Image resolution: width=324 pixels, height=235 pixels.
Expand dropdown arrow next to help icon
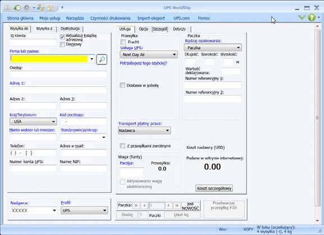point(319,17)
